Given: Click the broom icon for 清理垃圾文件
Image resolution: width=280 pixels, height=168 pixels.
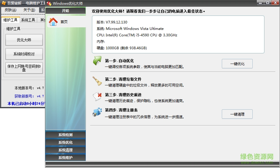Looking at the screenshot, I should pyautogui.click(x=97, y=81).
